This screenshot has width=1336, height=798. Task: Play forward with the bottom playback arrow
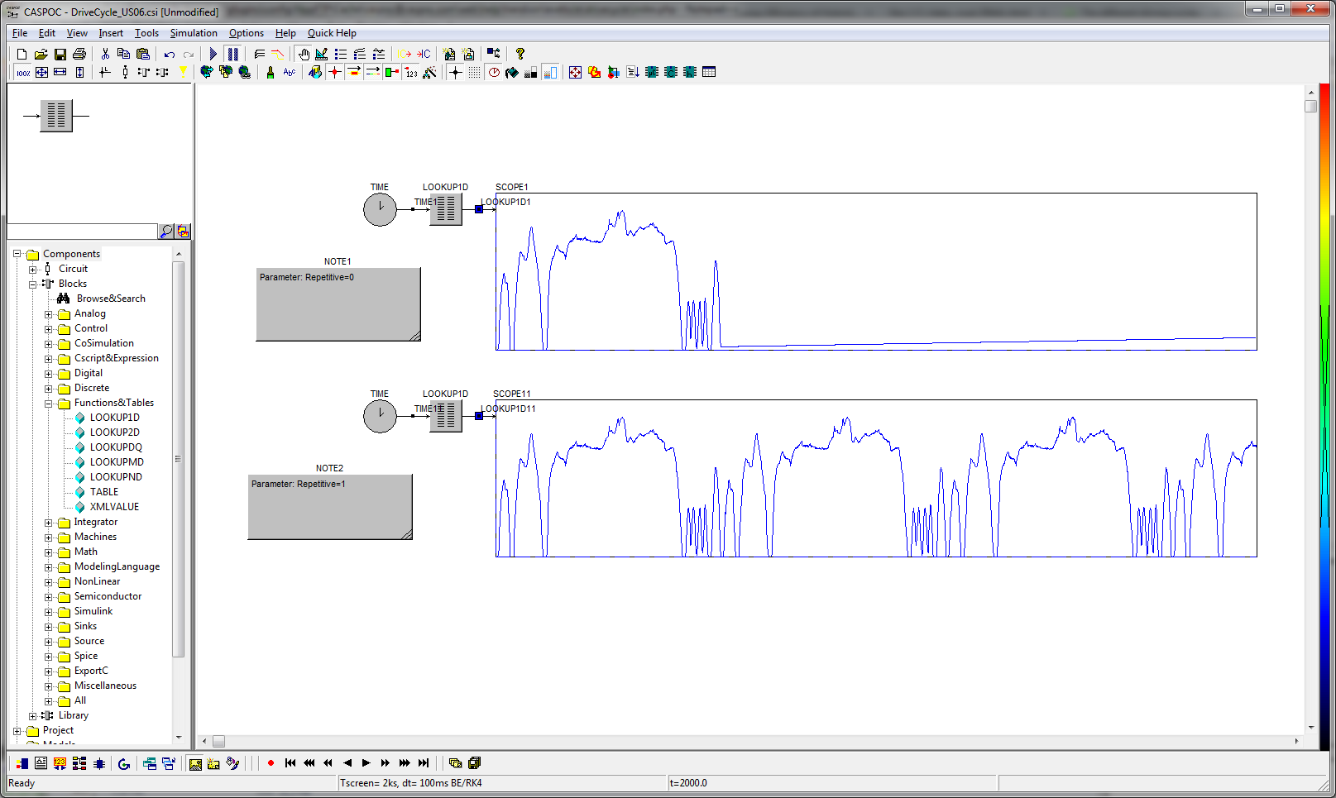click(x=366, y=763)
